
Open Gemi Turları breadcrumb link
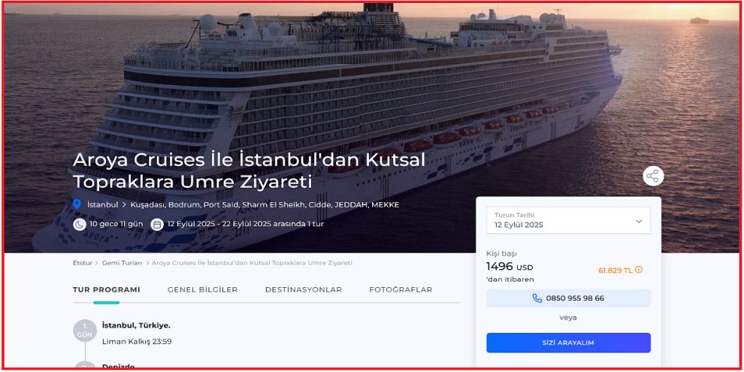pos(122,263)
